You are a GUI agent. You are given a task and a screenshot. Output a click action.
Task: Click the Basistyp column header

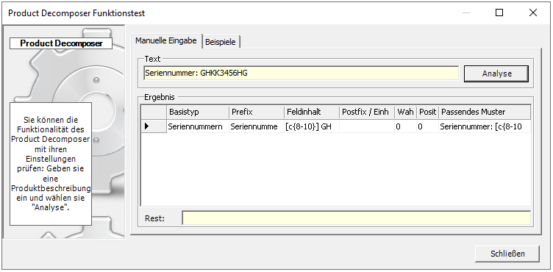click(x=198, y=112)
